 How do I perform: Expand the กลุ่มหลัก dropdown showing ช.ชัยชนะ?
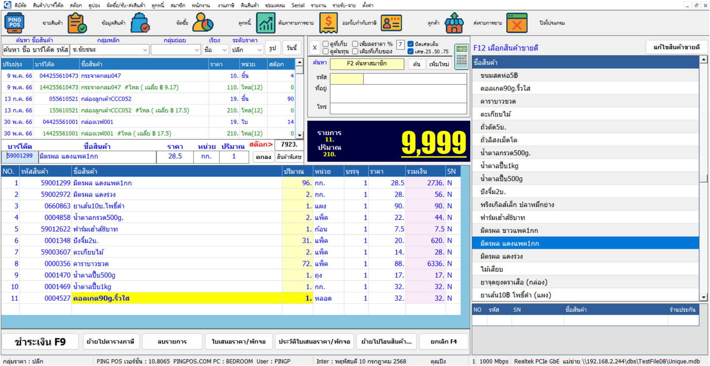[x=145, y=49]
